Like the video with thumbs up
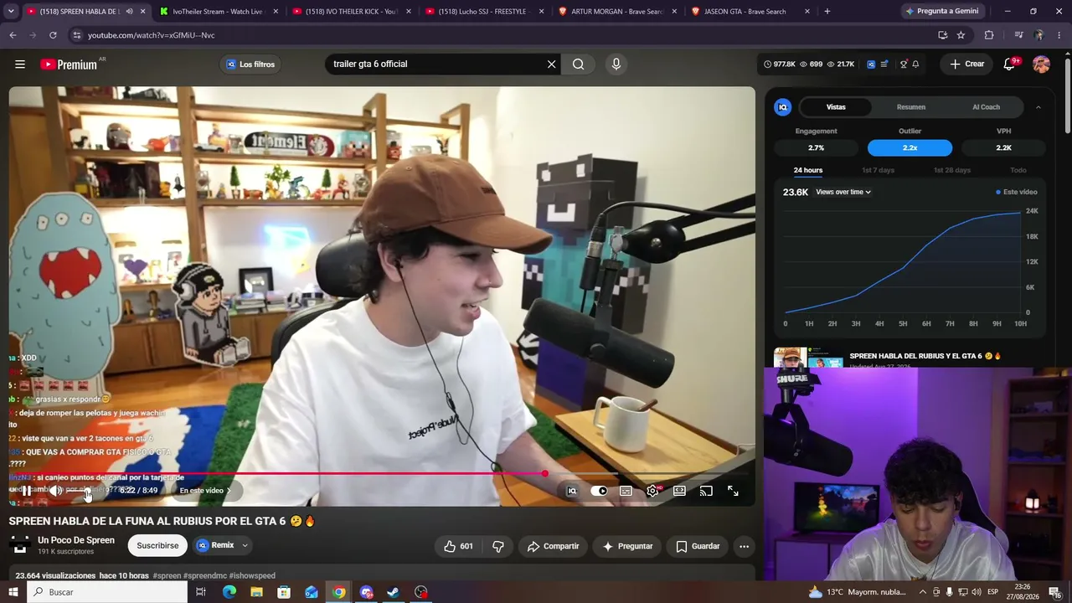 [x=459, y=546]
